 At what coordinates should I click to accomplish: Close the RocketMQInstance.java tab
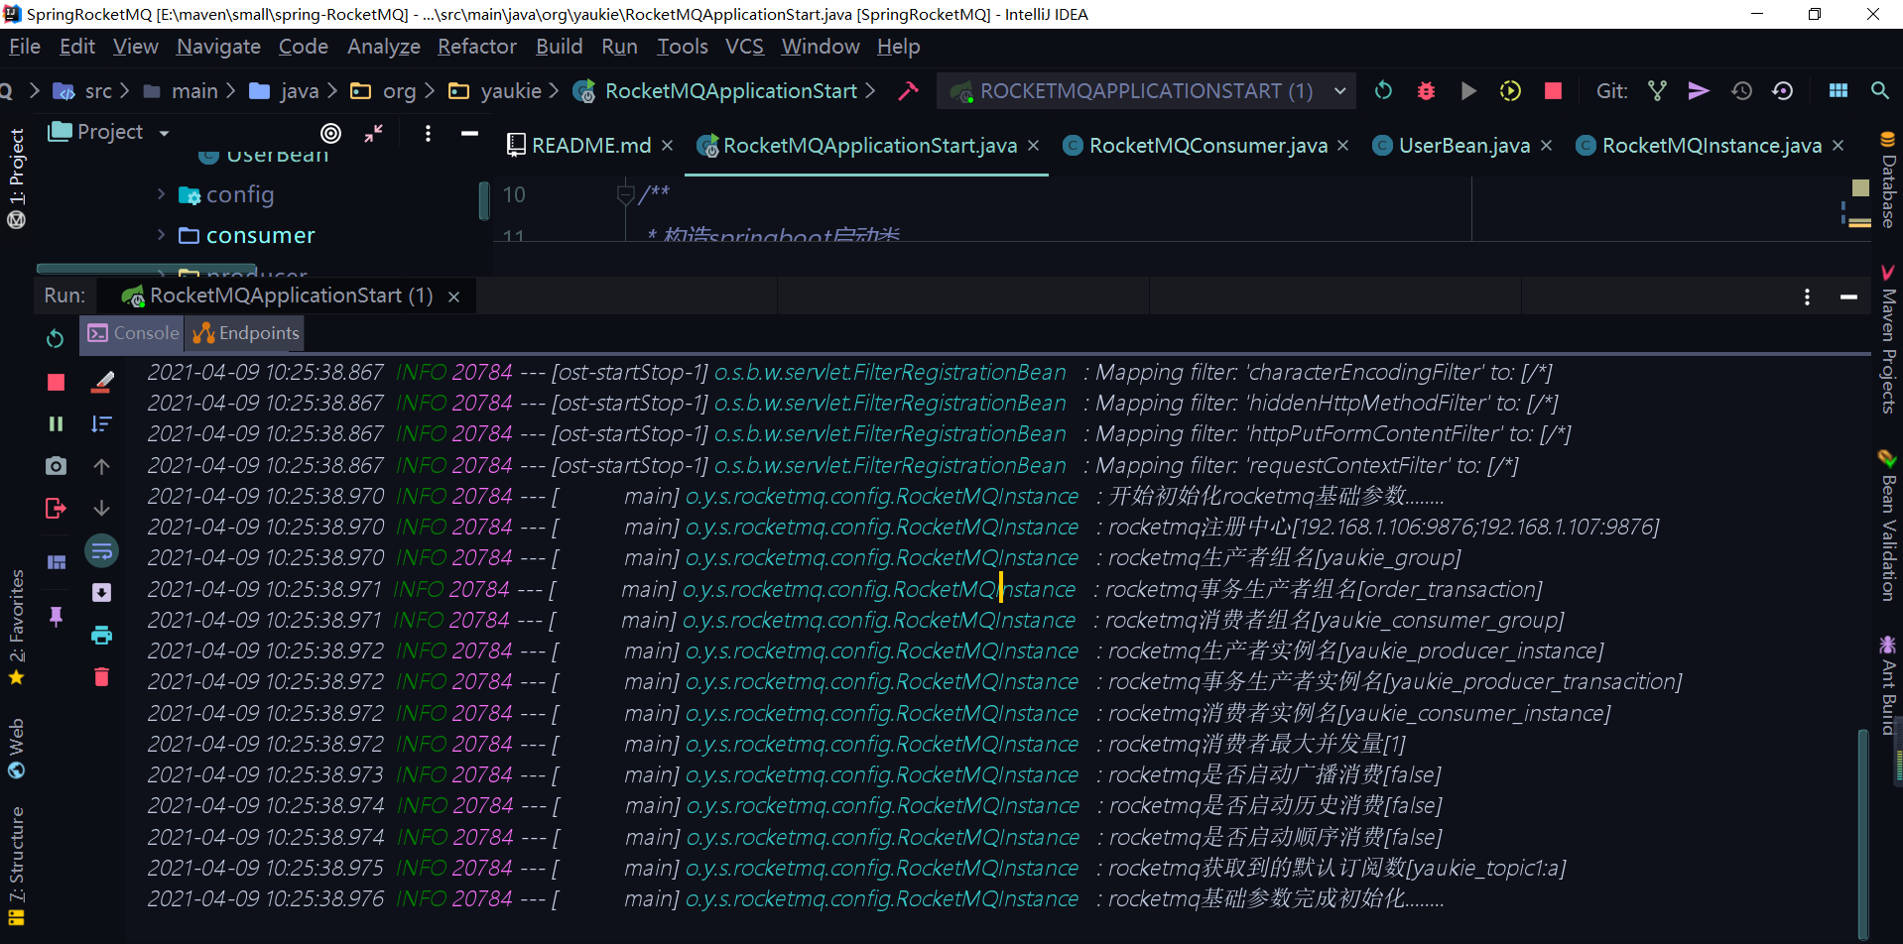coord(1838,146)
